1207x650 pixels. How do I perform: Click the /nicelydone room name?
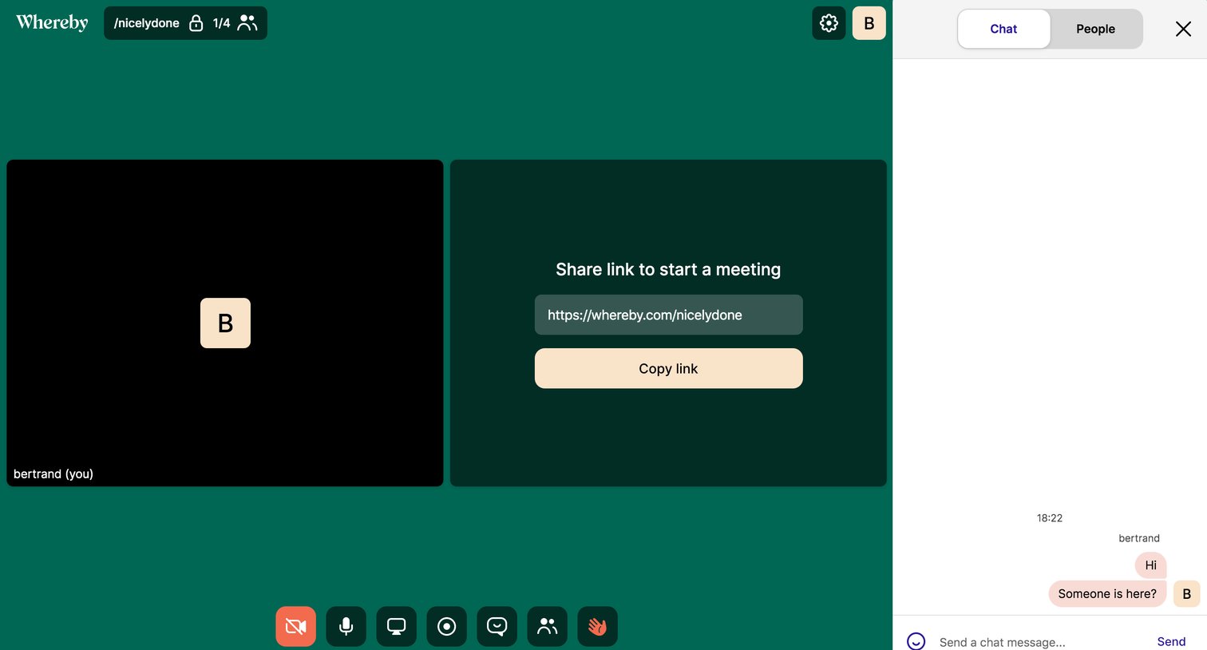pyautogui.click(x=147, y=23)
